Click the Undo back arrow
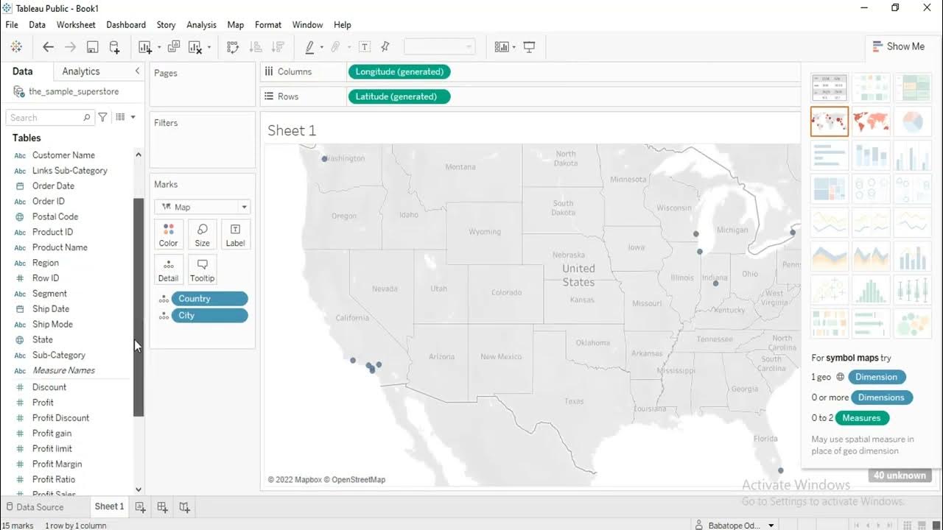The image size is (943, 530). (x=48, y=47)
